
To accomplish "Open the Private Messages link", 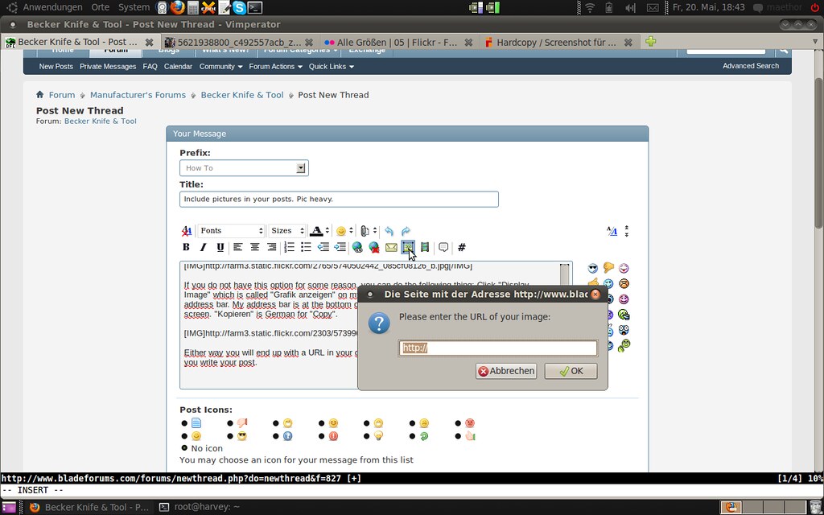I will [x=108, y=66].
